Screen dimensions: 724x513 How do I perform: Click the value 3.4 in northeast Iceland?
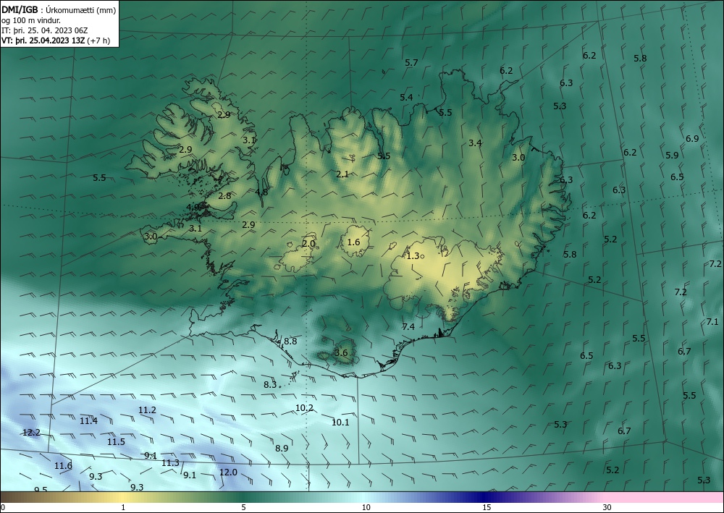pos(475,143)
